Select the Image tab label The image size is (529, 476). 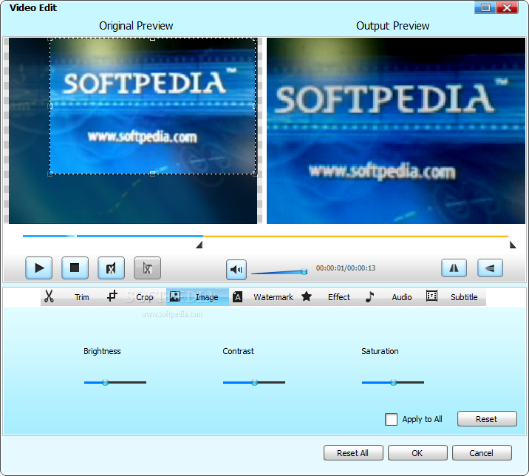coord(207,297)
